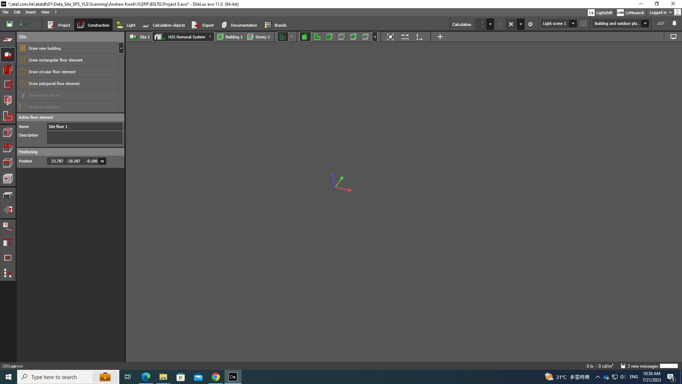Toggle wireframe cube view mode
The width and height of the screenshot is (682, 384).
[341, 37]
